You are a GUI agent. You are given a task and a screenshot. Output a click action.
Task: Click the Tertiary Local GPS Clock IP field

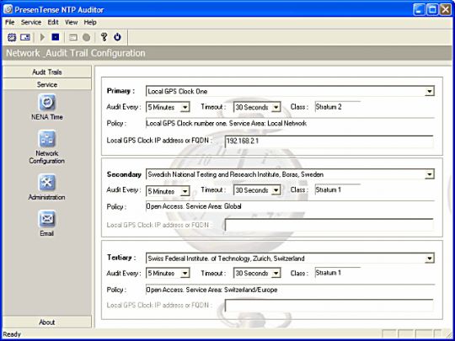click(329, 306)
